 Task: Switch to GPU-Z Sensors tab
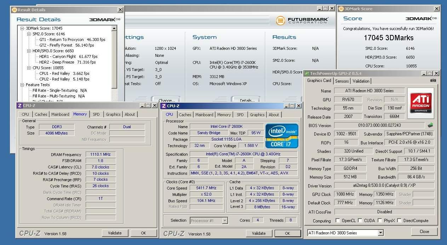pyautogui.click(x=342, y=81)
